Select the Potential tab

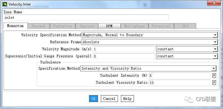pyautogui.click(x=161, y=26)
